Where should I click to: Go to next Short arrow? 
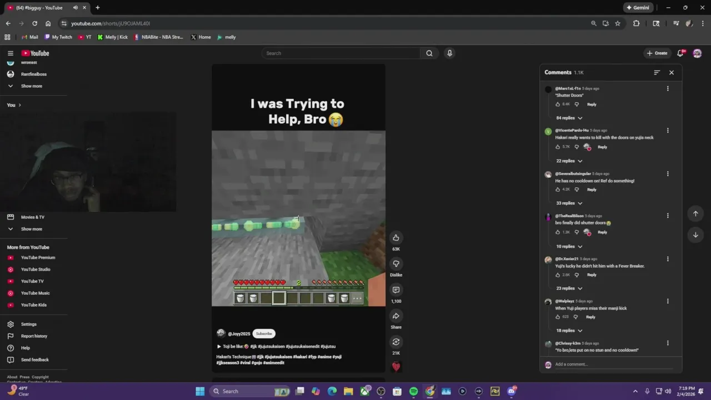coord(695,235)
